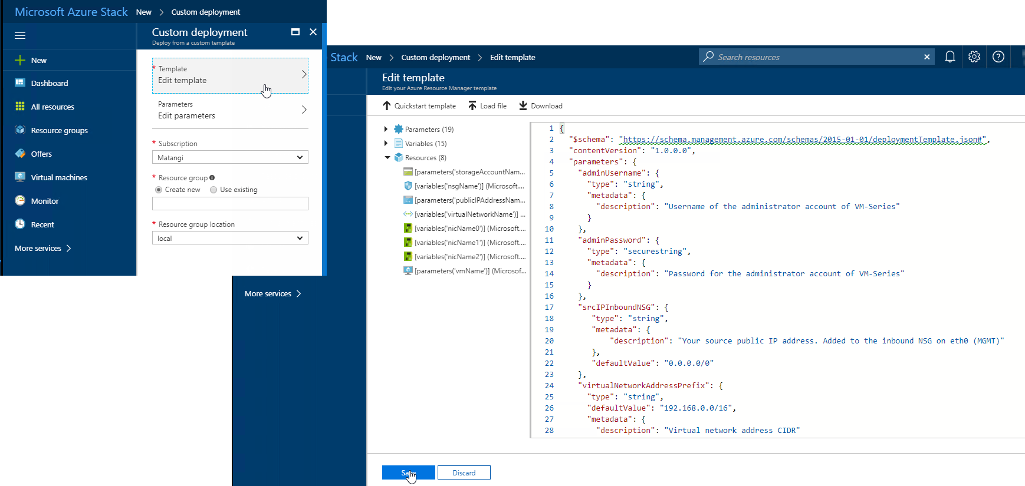Click Custom deployment breadcrumb in Edit template bar
This screenshot has width=1025, height=486.
pyautogui.click(x=435, y=57)
